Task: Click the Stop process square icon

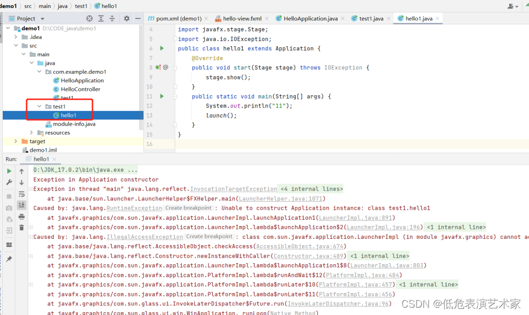Action: tap(9, 197)
